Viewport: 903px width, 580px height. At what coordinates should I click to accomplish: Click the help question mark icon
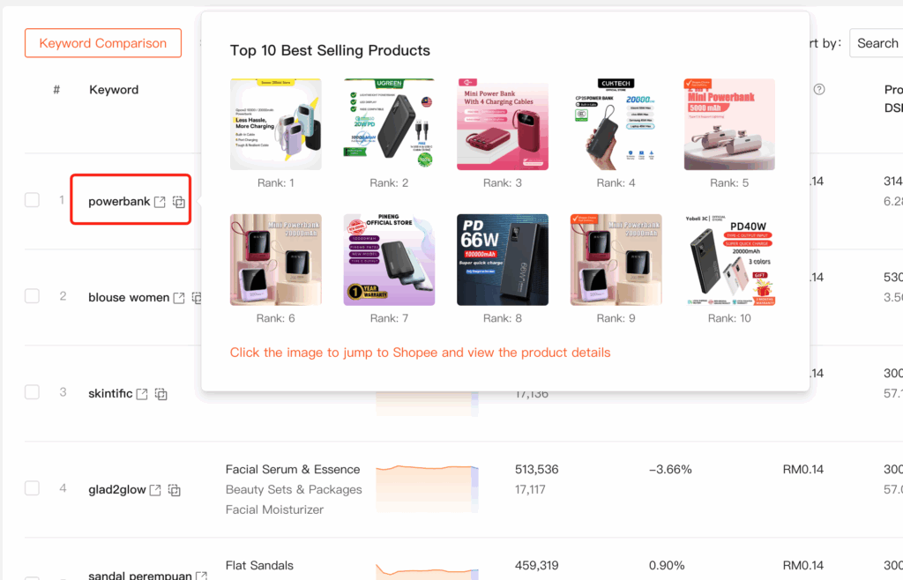(x=819, y=89)
